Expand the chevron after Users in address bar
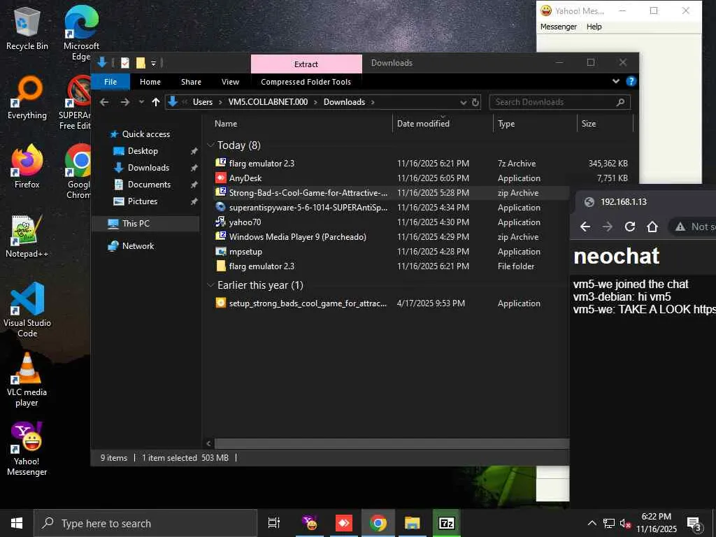Image resolution: width=716 pixels, height=537 pixels. pos(220,102)
